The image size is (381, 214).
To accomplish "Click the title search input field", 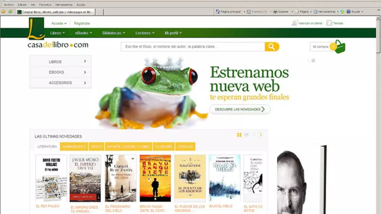I will [x=193, y=47].
